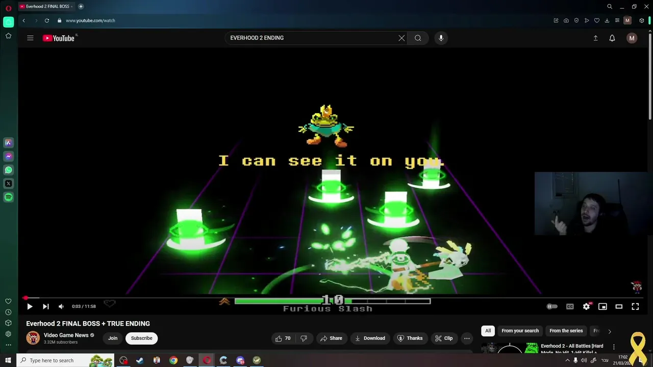Mute the video volume
Viewport: 653px width, 367px height.
61,306
